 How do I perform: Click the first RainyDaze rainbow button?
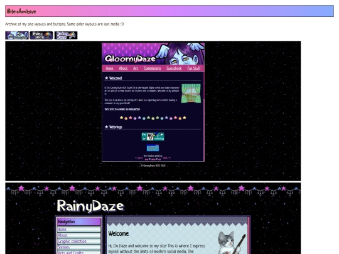[x=41, y=35]
